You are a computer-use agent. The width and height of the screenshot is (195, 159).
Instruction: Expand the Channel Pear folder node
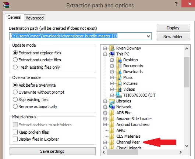[x=105, y=142]
